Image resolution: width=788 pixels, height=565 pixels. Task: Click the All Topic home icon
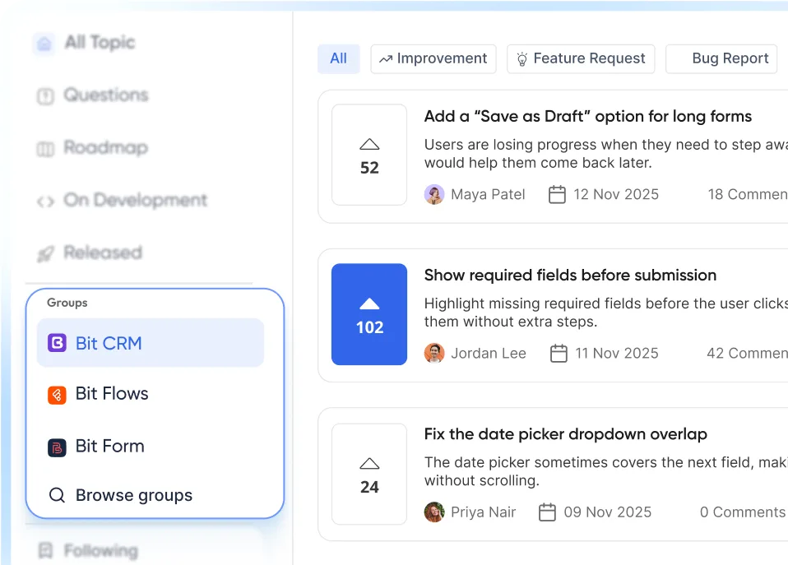pos(44,44)
